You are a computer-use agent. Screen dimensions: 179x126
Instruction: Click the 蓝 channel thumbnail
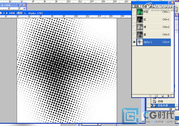tap(140, 34)
